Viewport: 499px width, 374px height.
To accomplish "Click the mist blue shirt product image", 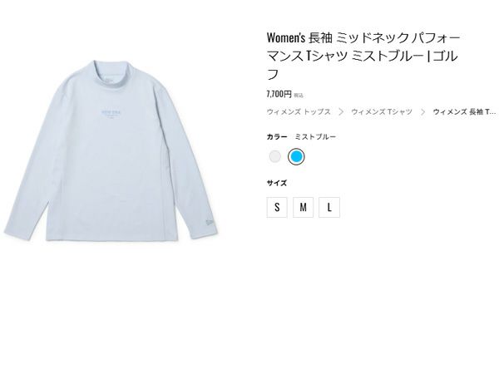I will point(111,150).
